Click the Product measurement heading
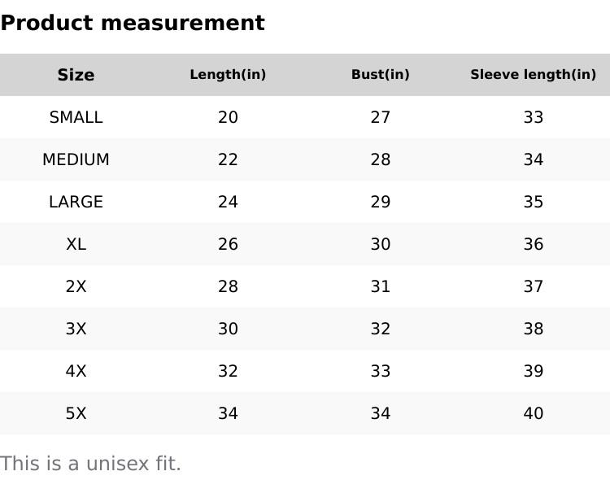The height and width of the screenshot is (493, 610). click(x=133, y=23)
